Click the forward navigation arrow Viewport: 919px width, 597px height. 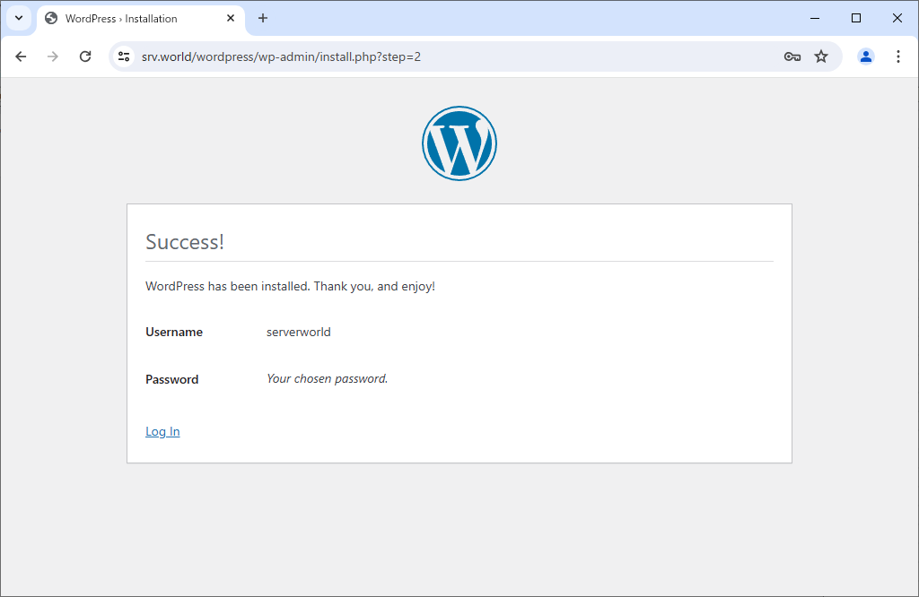(x=53, y=56)
